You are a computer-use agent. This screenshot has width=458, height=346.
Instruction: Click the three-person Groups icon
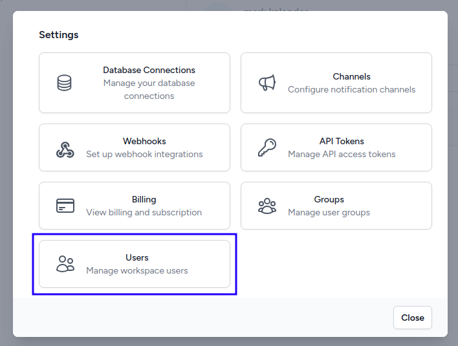coord(267,206)
